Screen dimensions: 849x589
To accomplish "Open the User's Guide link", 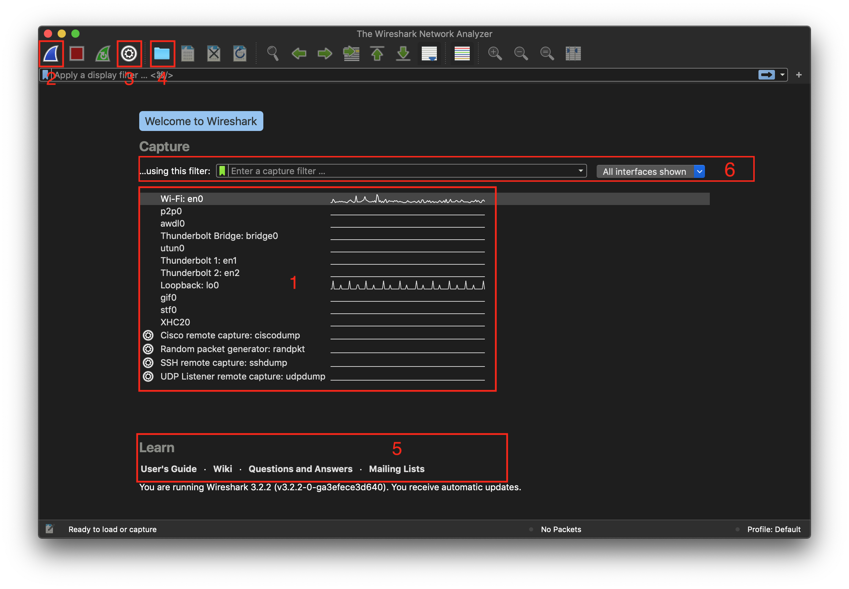I will [168, 469].
